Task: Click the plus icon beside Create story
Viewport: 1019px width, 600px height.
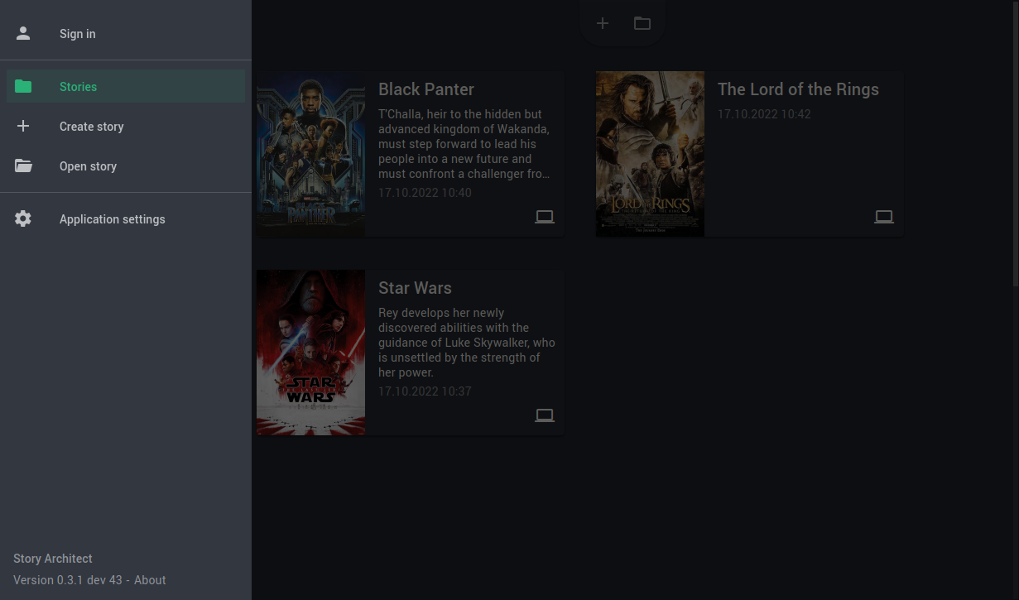Action: 23,126
